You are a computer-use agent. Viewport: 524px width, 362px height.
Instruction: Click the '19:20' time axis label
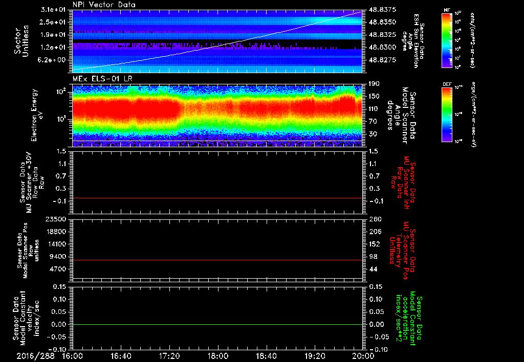(x=315, y=356)
